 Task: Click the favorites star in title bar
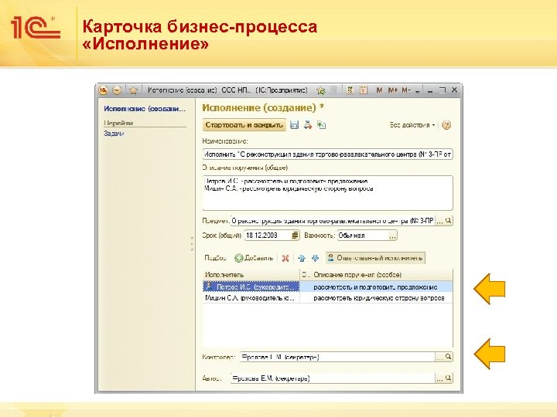point(133,90)
